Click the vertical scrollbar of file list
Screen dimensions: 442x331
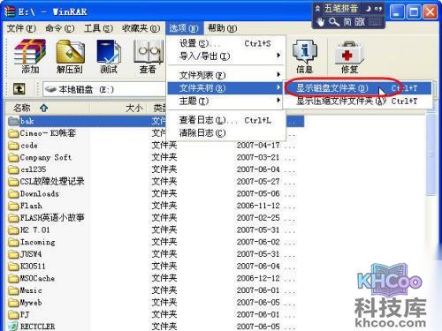click(x=431, y=154)
